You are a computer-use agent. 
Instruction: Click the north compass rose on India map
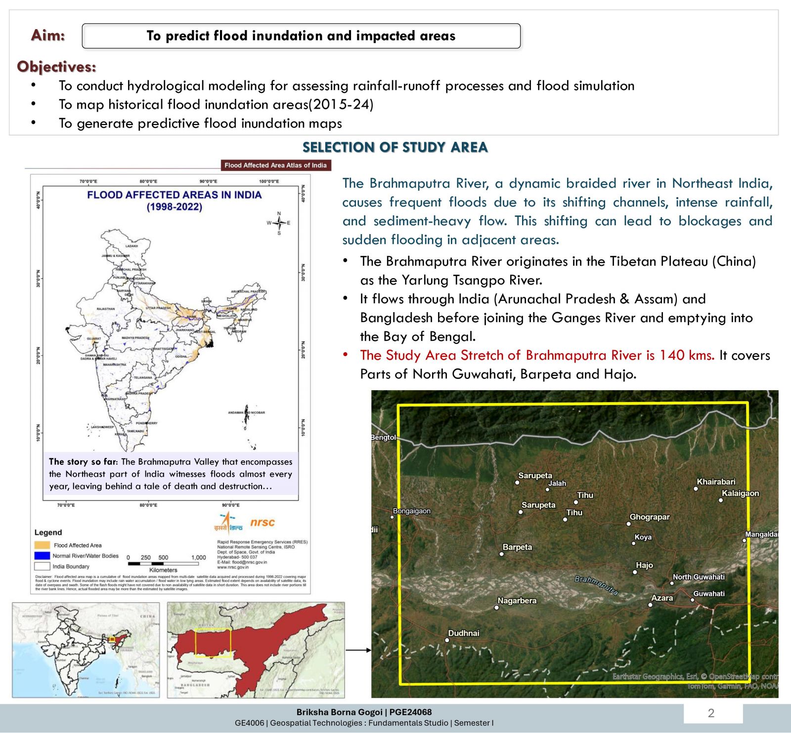click(x=279, y=223)
